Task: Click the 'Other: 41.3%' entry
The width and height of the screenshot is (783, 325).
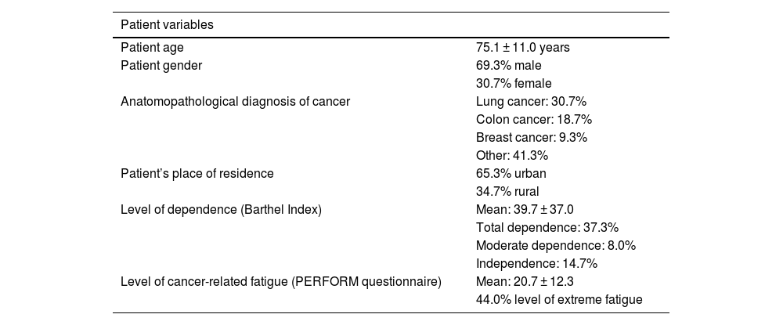Action: tap(512, 156)
